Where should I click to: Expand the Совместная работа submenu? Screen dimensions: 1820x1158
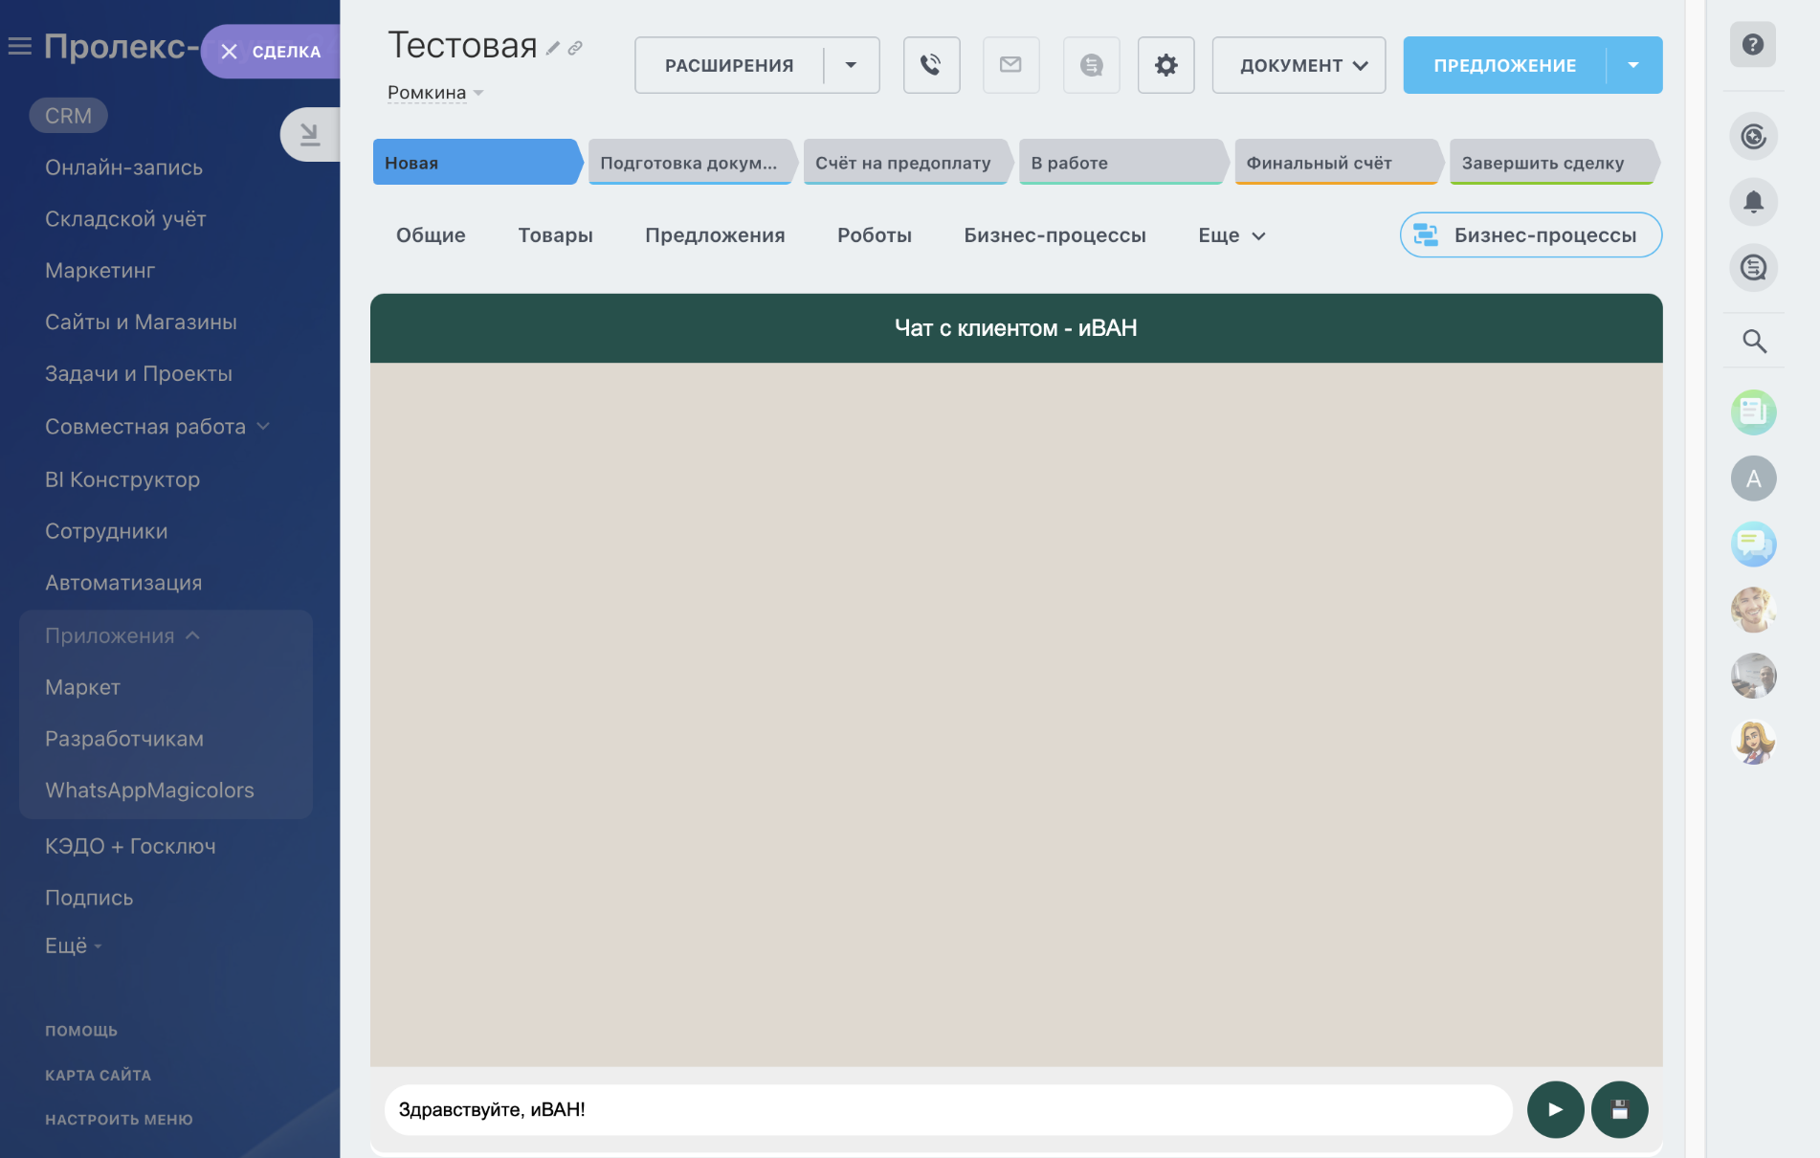coord(263,426)
